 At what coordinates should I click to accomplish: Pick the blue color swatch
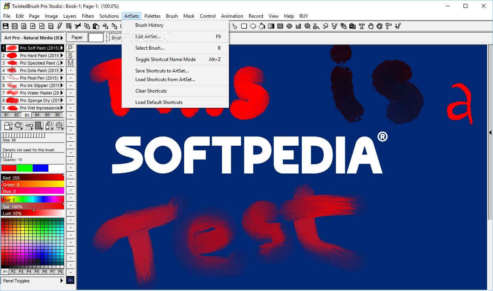coord(41,168)
